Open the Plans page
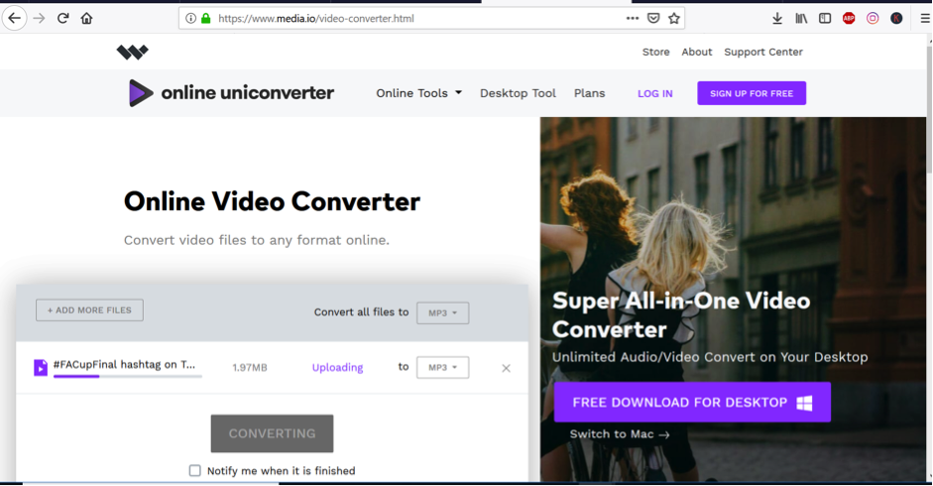The image size is (933, 486). click(x=589, y=93)
